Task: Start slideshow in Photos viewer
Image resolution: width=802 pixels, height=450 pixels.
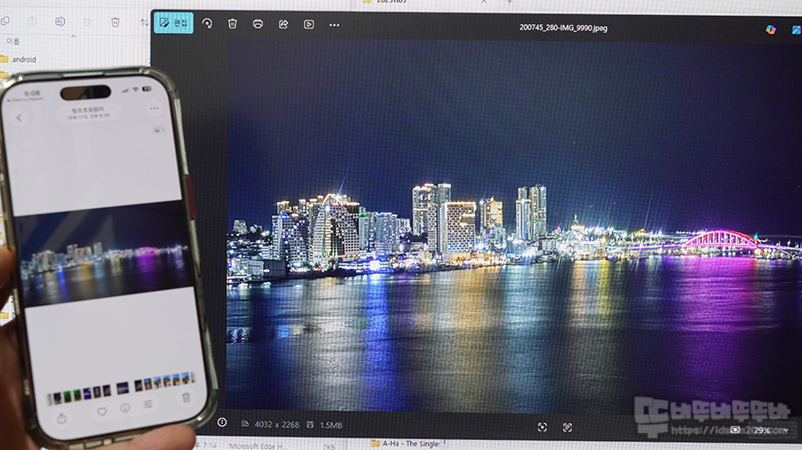Action: (x=309, y=25)
